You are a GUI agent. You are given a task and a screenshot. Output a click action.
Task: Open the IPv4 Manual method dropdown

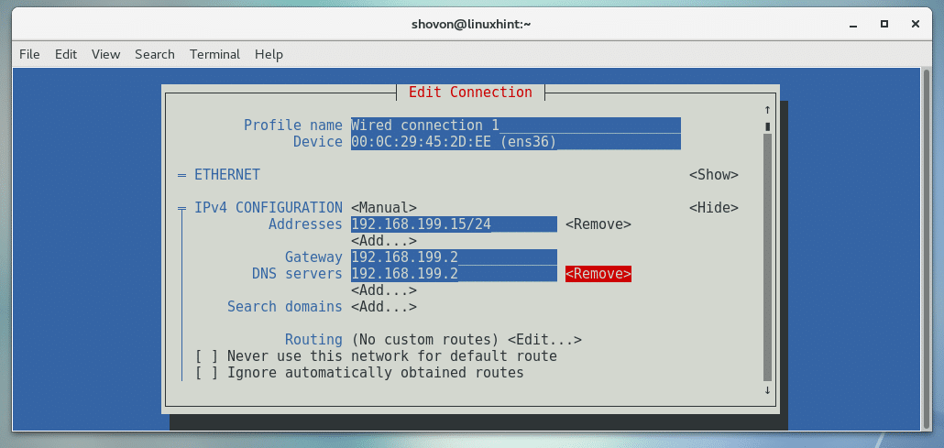pos(383,208)
